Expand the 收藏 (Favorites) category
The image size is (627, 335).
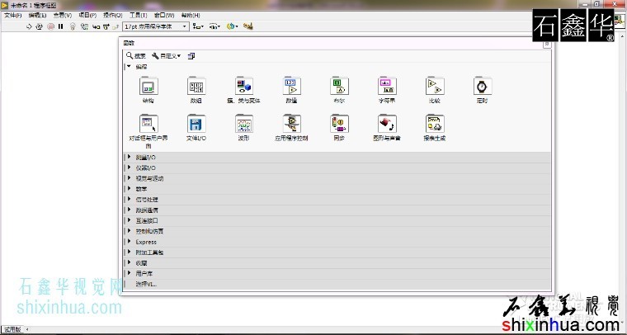tap(337, 263)
